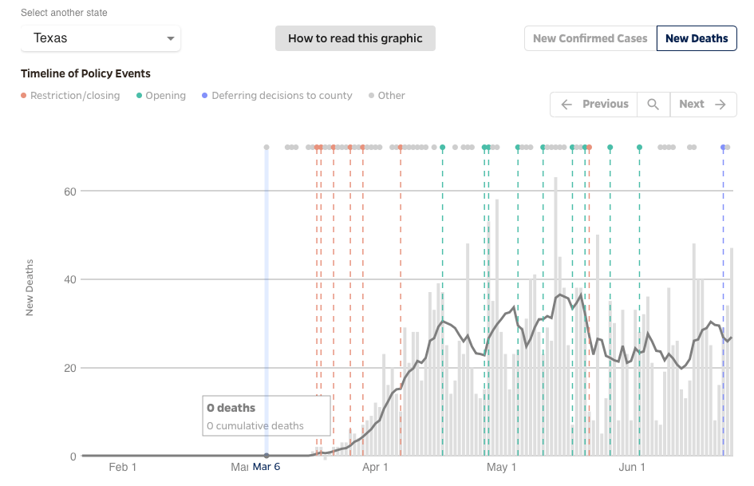
Task: Click the Feb 1 axis label
Action: pos(123,467)
